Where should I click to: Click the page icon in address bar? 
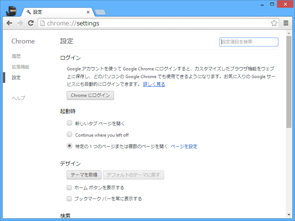(x=43, y=23)
